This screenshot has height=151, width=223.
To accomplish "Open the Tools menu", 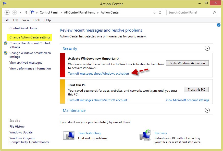I will (37, 20).
